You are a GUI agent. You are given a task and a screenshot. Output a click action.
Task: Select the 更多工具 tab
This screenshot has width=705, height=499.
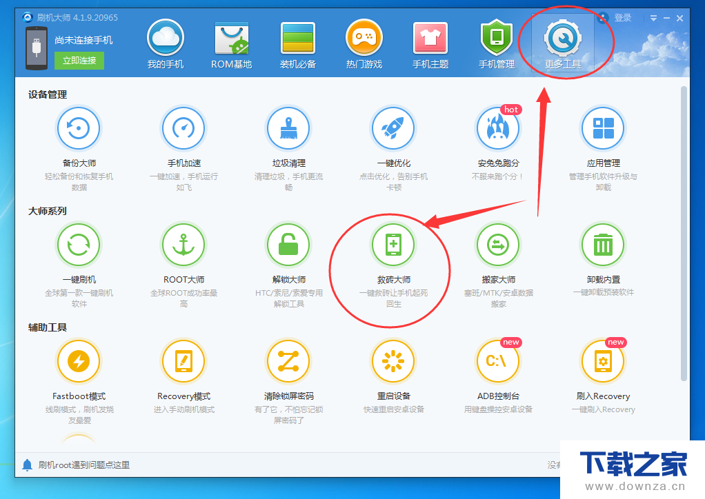coord(563,44)
